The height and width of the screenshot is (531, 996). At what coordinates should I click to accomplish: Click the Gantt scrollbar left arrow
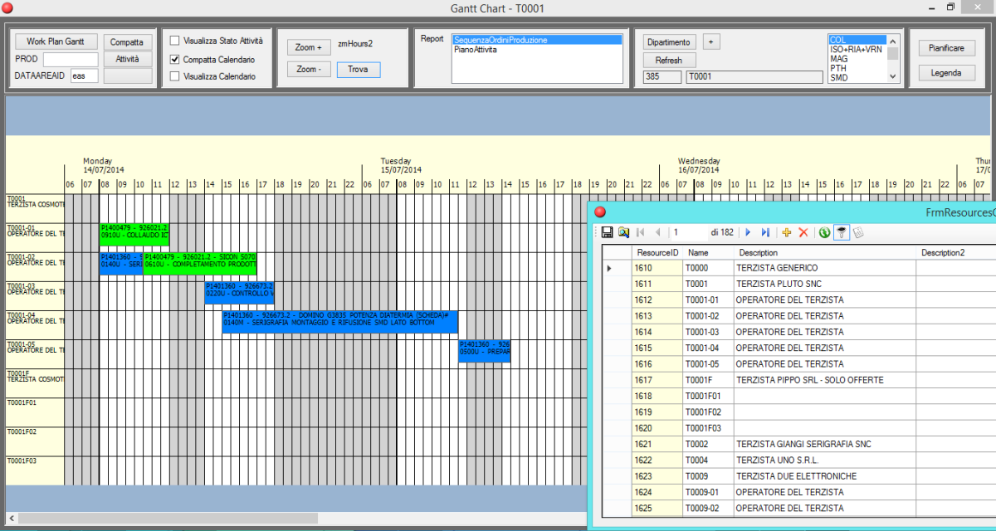pos(11,518)
